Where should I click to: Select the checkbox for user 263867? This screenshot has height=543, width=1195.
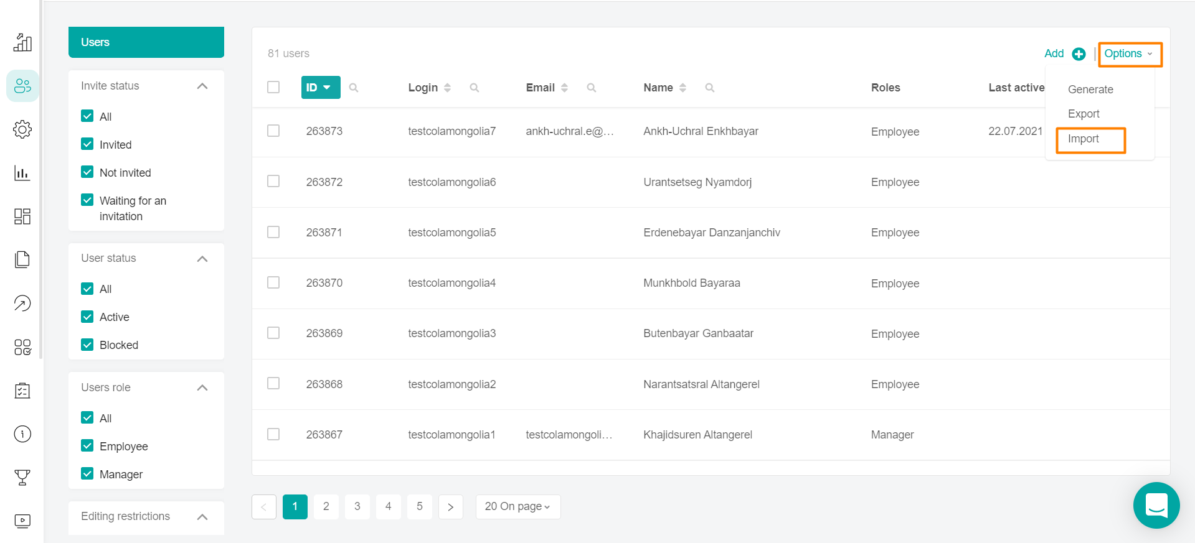tap(273, 434)
